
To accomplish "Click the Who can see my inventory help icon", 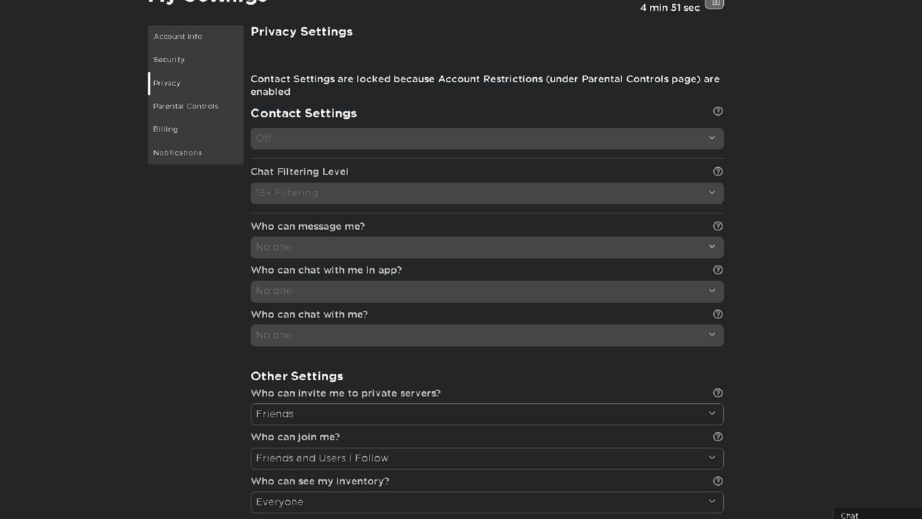I will [x=717, y=481].
